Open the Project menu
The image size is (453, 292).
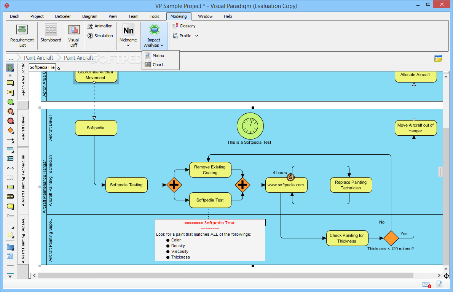(37, 16)
